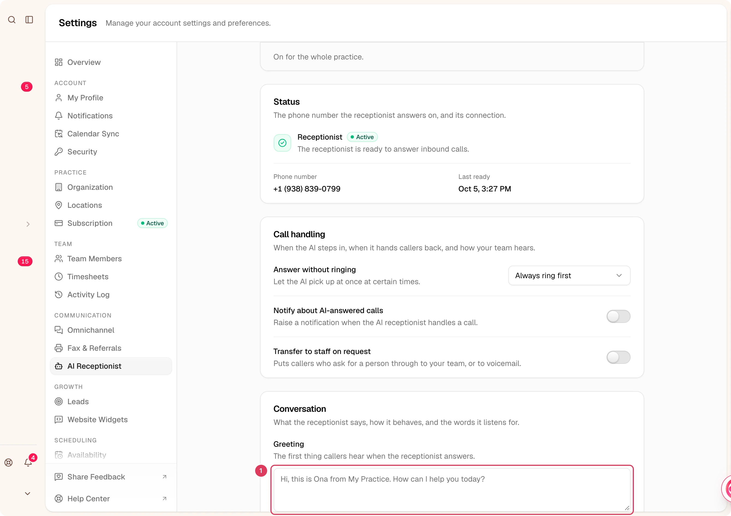
Task: Click the Overview grid icon
Action: click(x=59, y=62)
